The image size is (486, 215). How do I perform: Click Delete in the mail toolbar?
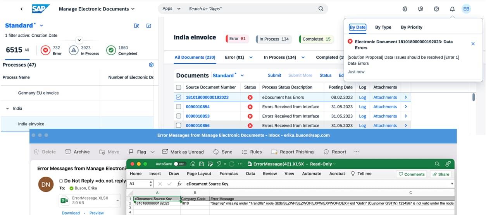pyautogui.click(x=45, y=152)
